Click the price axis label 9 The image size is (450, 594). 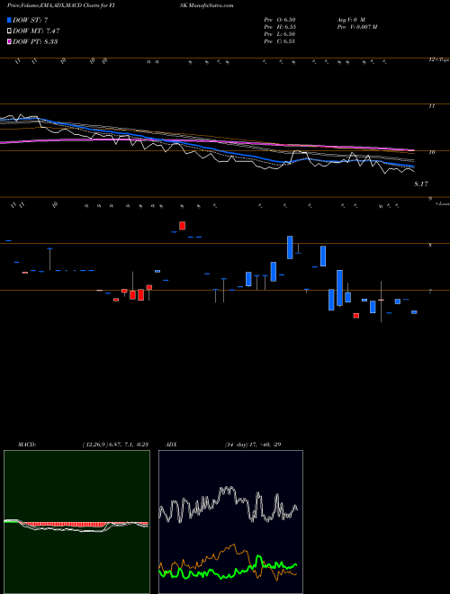(430, 199)
